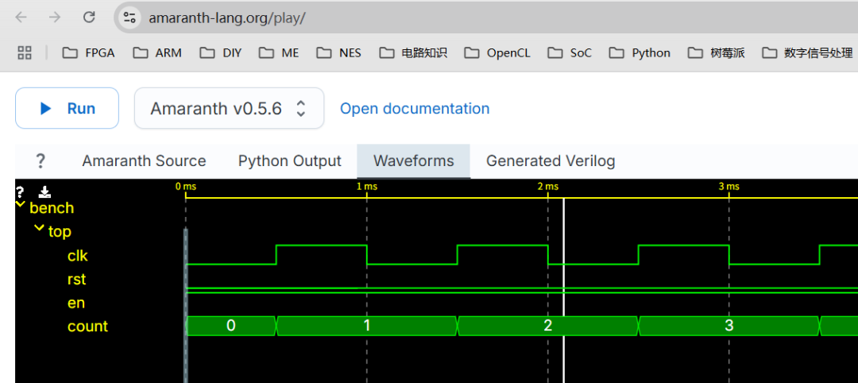Click the count value 0 segment
The width and height of the screenshot is (858, 383).
(x=231, y=326)
